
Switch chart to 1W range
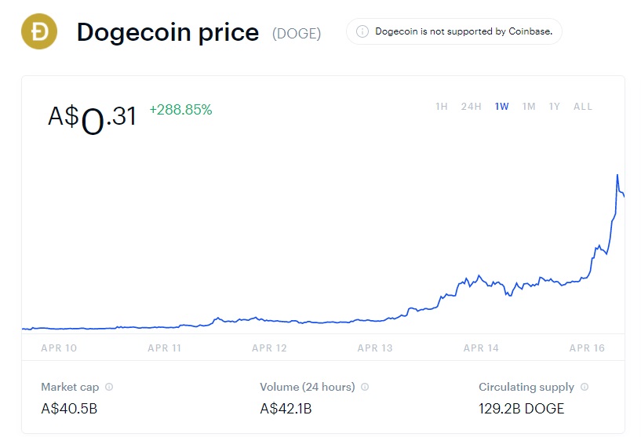pos(502,107)
